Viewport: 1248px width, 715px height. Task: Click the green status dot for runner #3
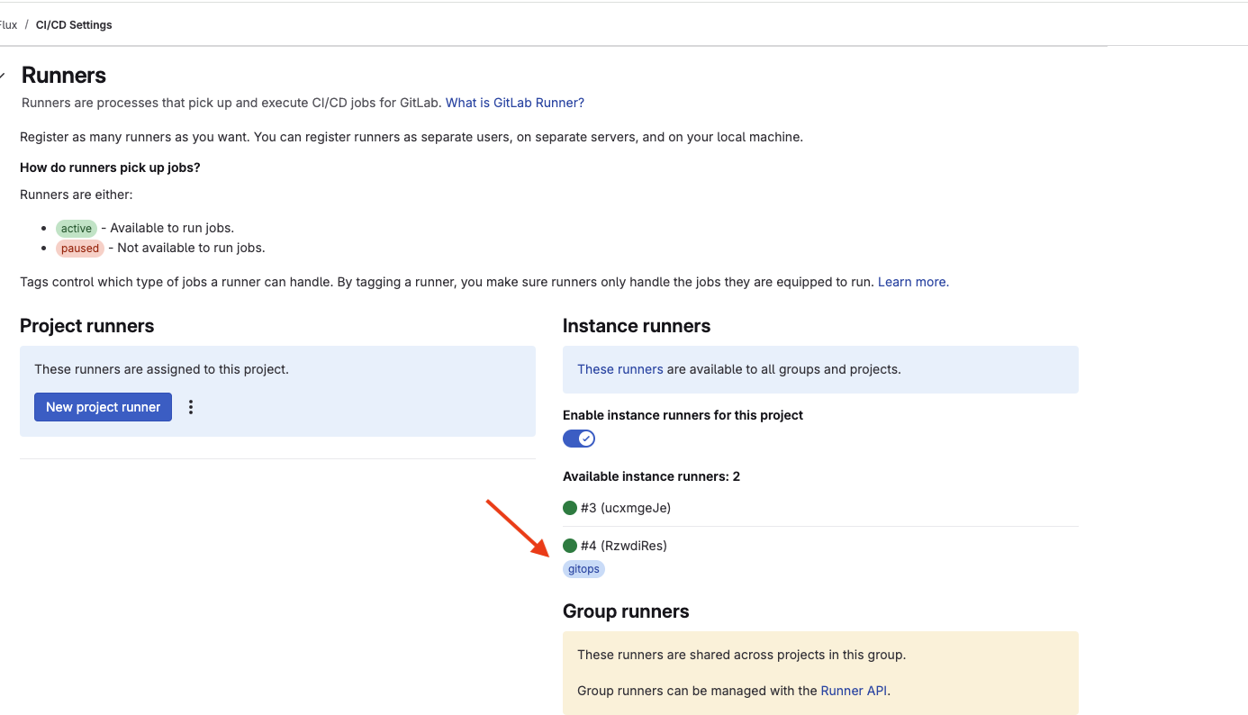[x=569, y=508]
